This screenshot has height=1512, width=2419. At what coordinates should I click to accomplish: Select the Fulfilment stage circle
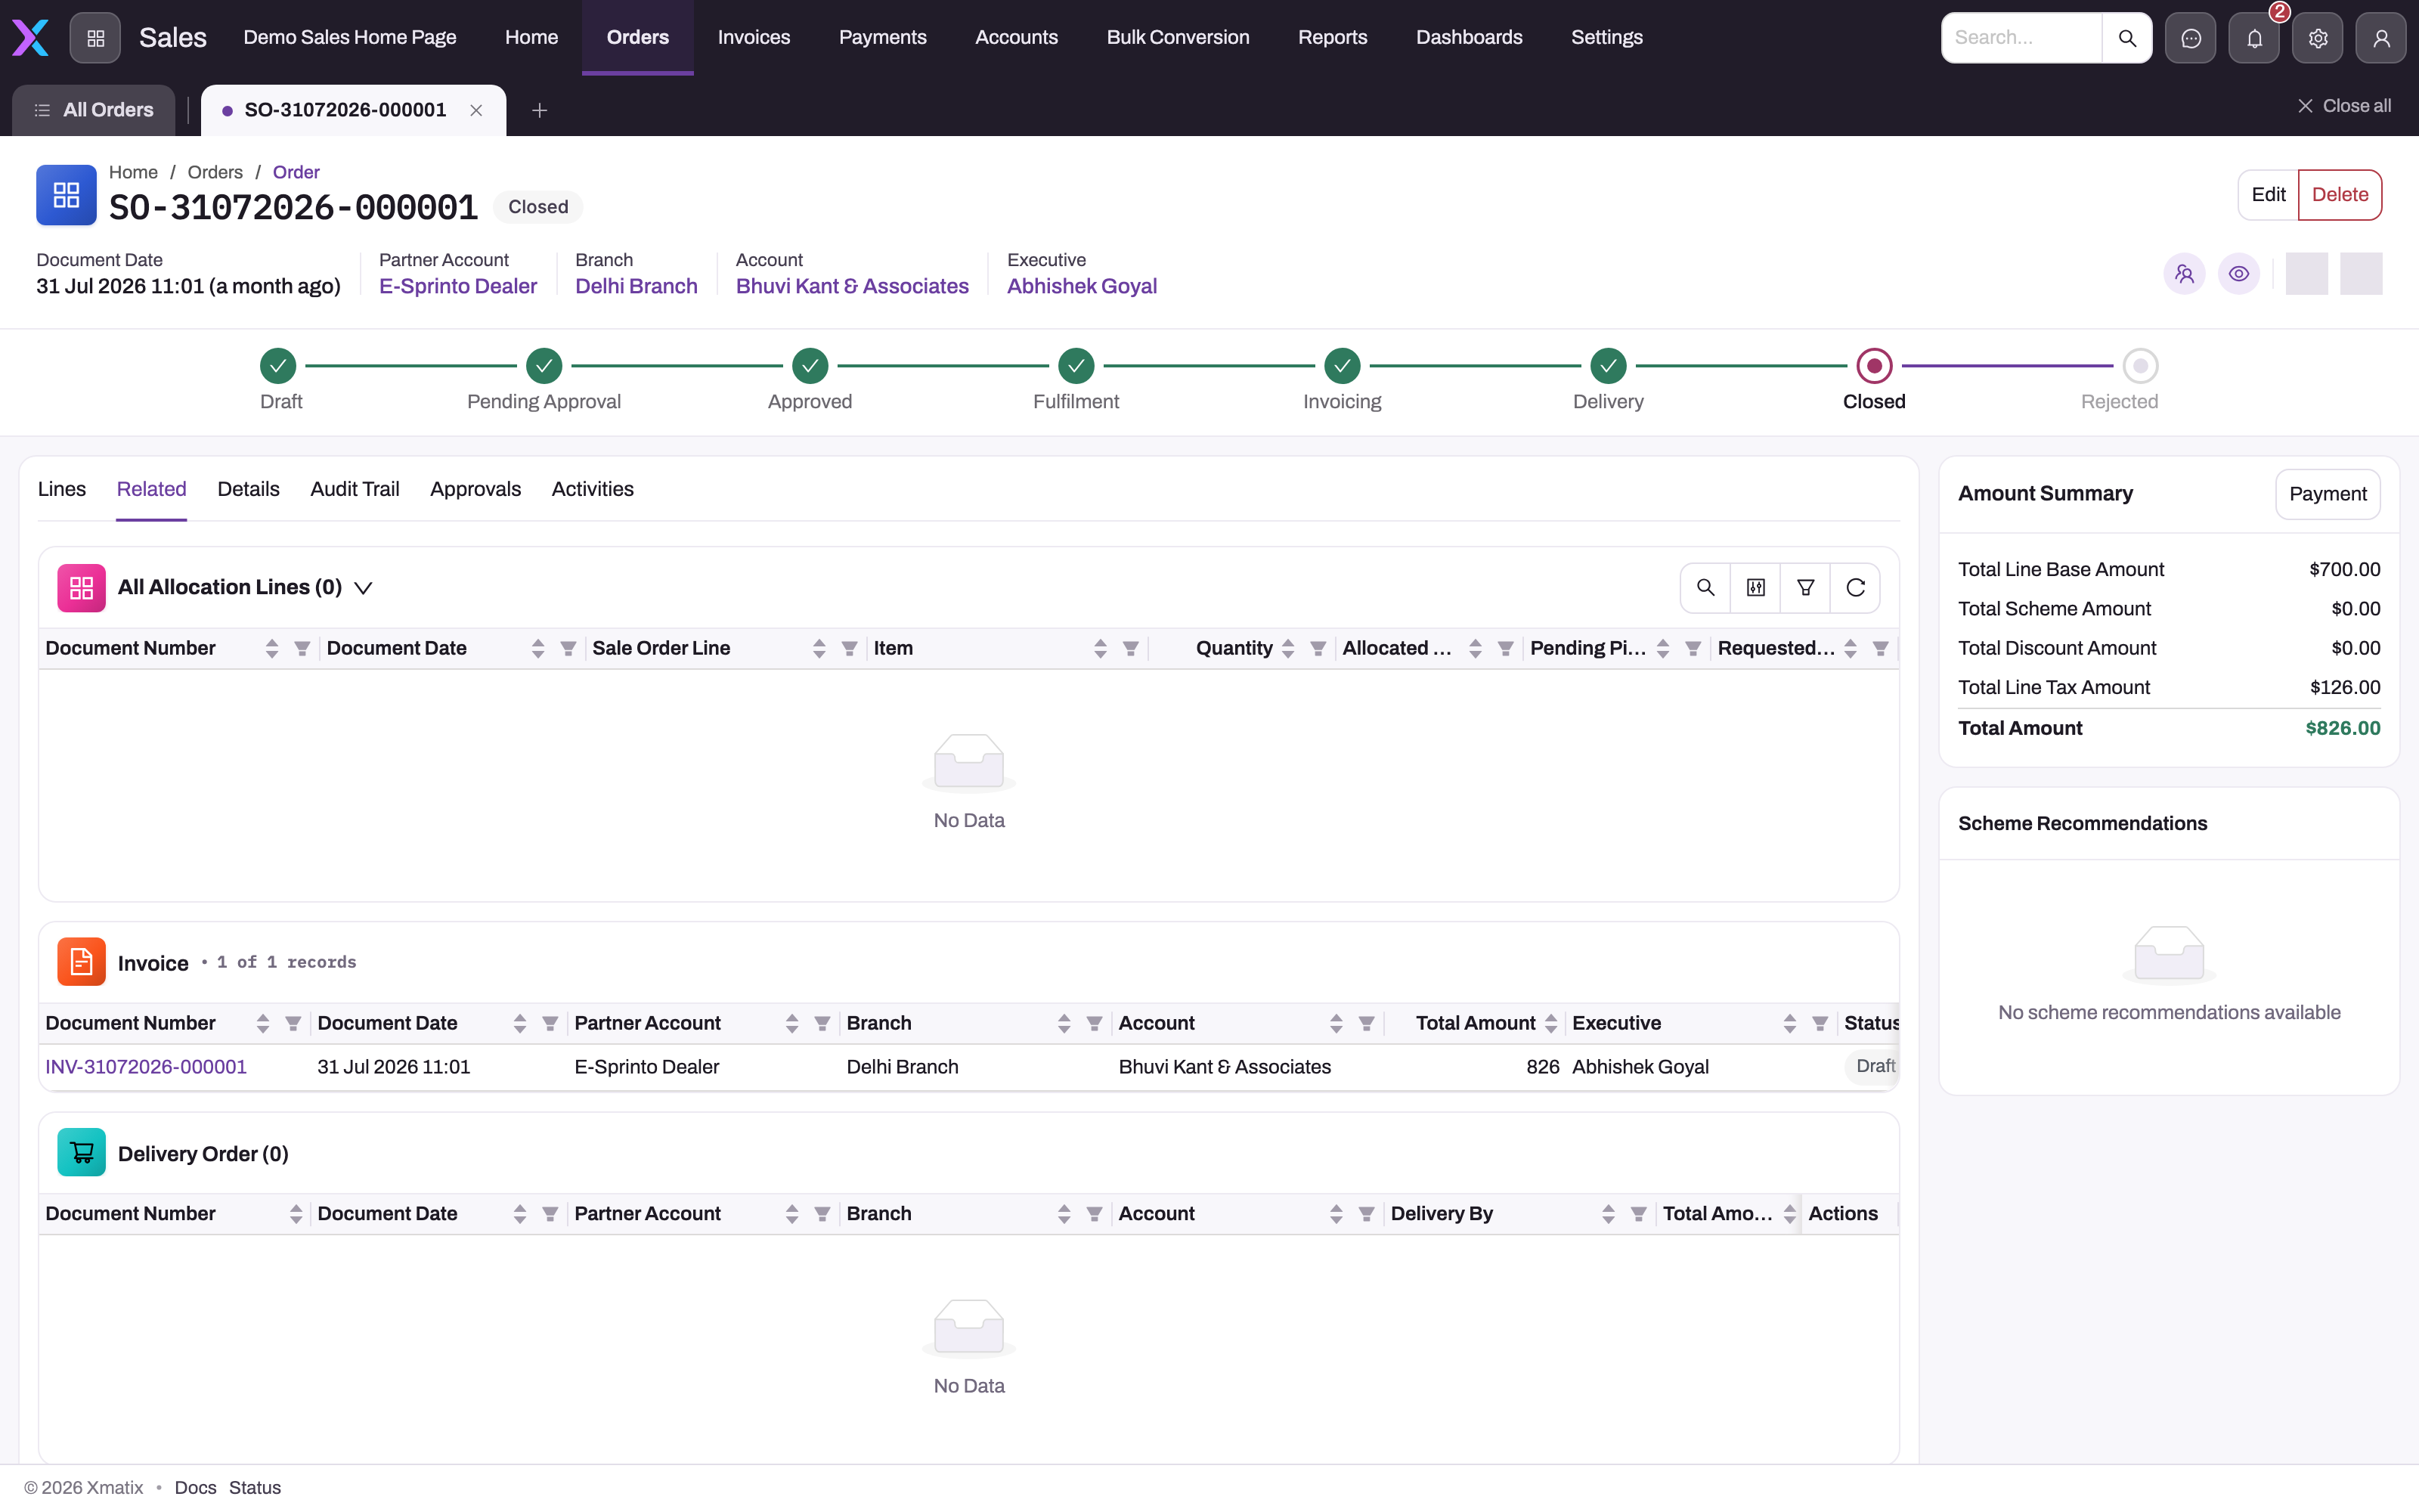[x=1076, y=366]
